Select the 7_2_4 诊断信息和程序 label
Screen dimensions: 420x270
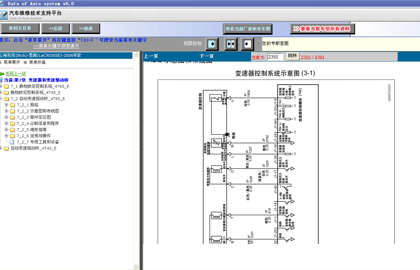click(x=38, y=123)
